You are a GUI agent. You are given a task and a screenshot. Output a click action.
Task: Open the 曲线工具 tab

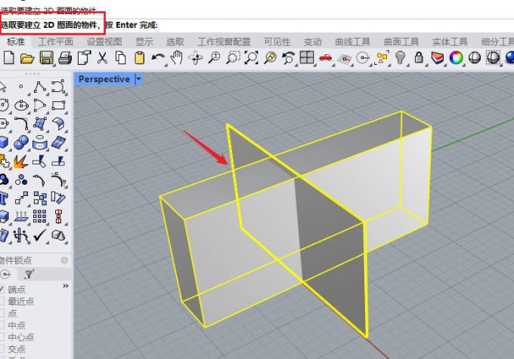click(x=353, y=41)
